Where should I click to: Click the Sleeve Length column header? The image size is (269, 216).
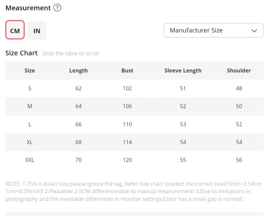[x=183, y=70]
